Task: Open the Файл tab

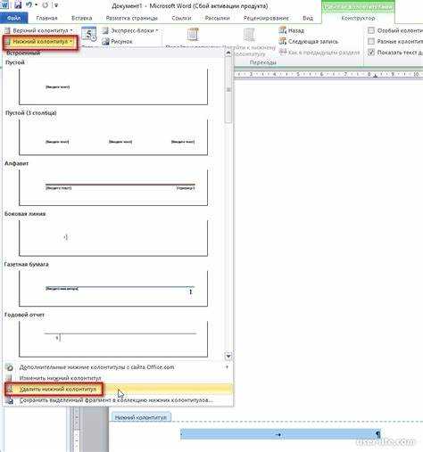Action: [13, 18]
